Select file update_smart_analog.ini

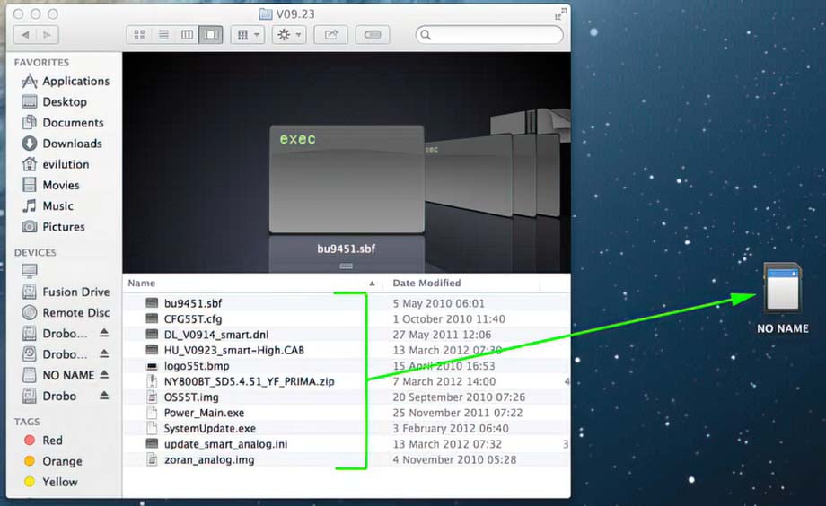[225, 444]
